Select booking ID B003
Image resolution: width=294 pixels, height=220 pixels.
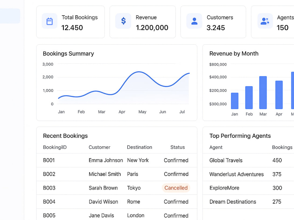[49, 188]
